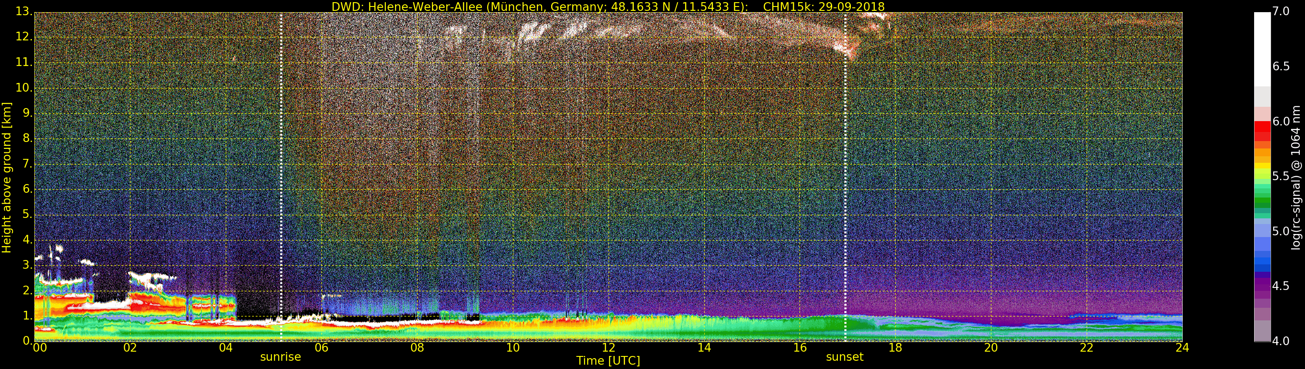Click the '4.0' colour bar tick label
Viewport: 1305px width, 369px height.
tap(1281, 341)
